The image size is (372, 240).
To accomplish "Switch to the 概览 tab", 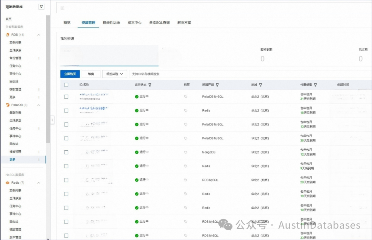I will [x=67, y=22].
